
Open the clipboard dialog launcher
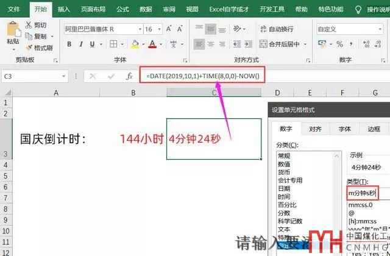pyautogui.click(x=55, y=60)
